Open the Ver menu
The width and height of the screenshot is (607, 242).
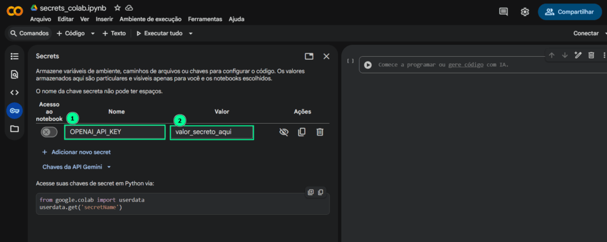(x=85, y=19)
